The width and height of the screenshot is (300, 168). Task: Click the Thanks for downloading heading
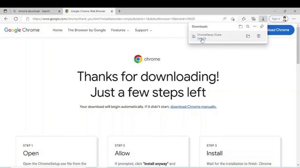pos(148,84)
